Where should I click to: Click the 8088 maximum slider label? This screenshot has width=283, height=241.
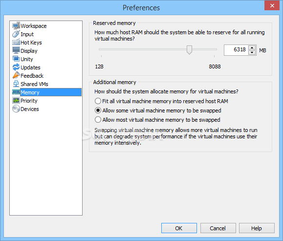(215, 66)
